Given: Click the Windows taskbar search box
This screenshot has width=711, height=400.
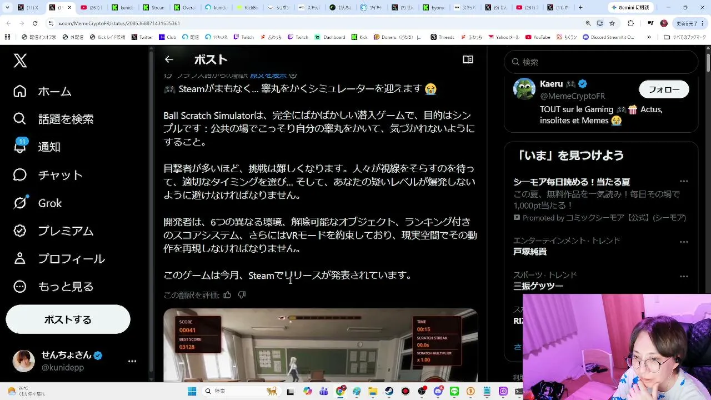Looking at the screenshot, I should pyautogui.click(x=241, y=391).
